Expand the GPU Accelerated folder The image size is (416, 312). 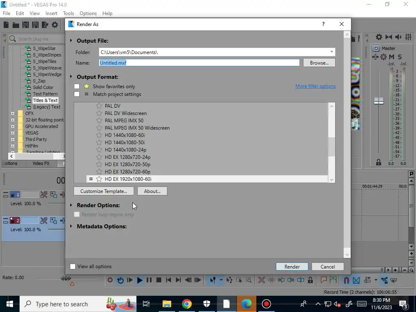(13, 126)
